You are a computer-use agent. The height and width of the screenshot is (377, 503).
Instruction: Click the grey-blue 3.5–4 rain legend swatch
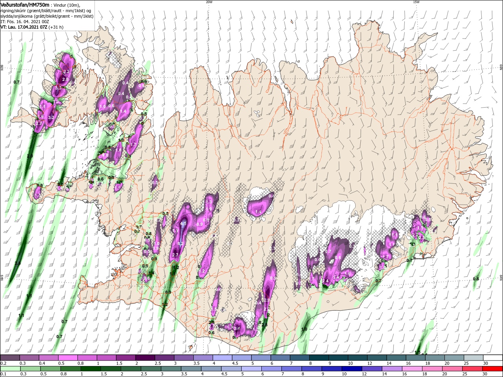tap(191, 369)
